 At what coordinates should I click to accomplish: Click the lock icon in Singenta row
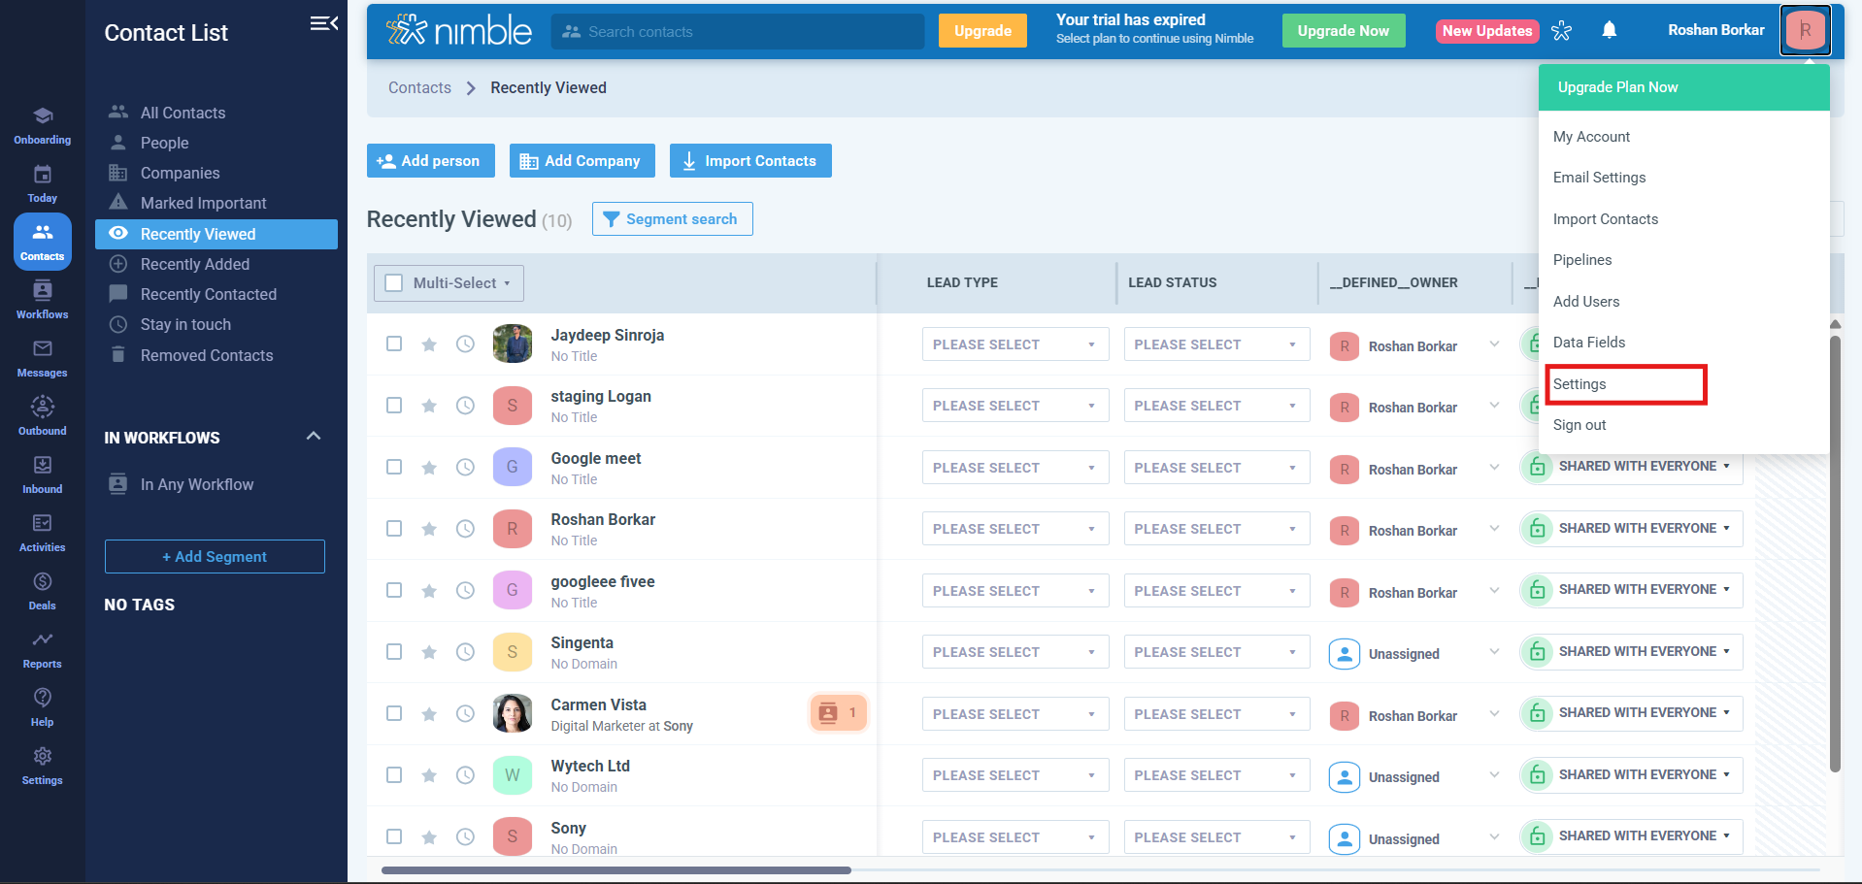1537,651
